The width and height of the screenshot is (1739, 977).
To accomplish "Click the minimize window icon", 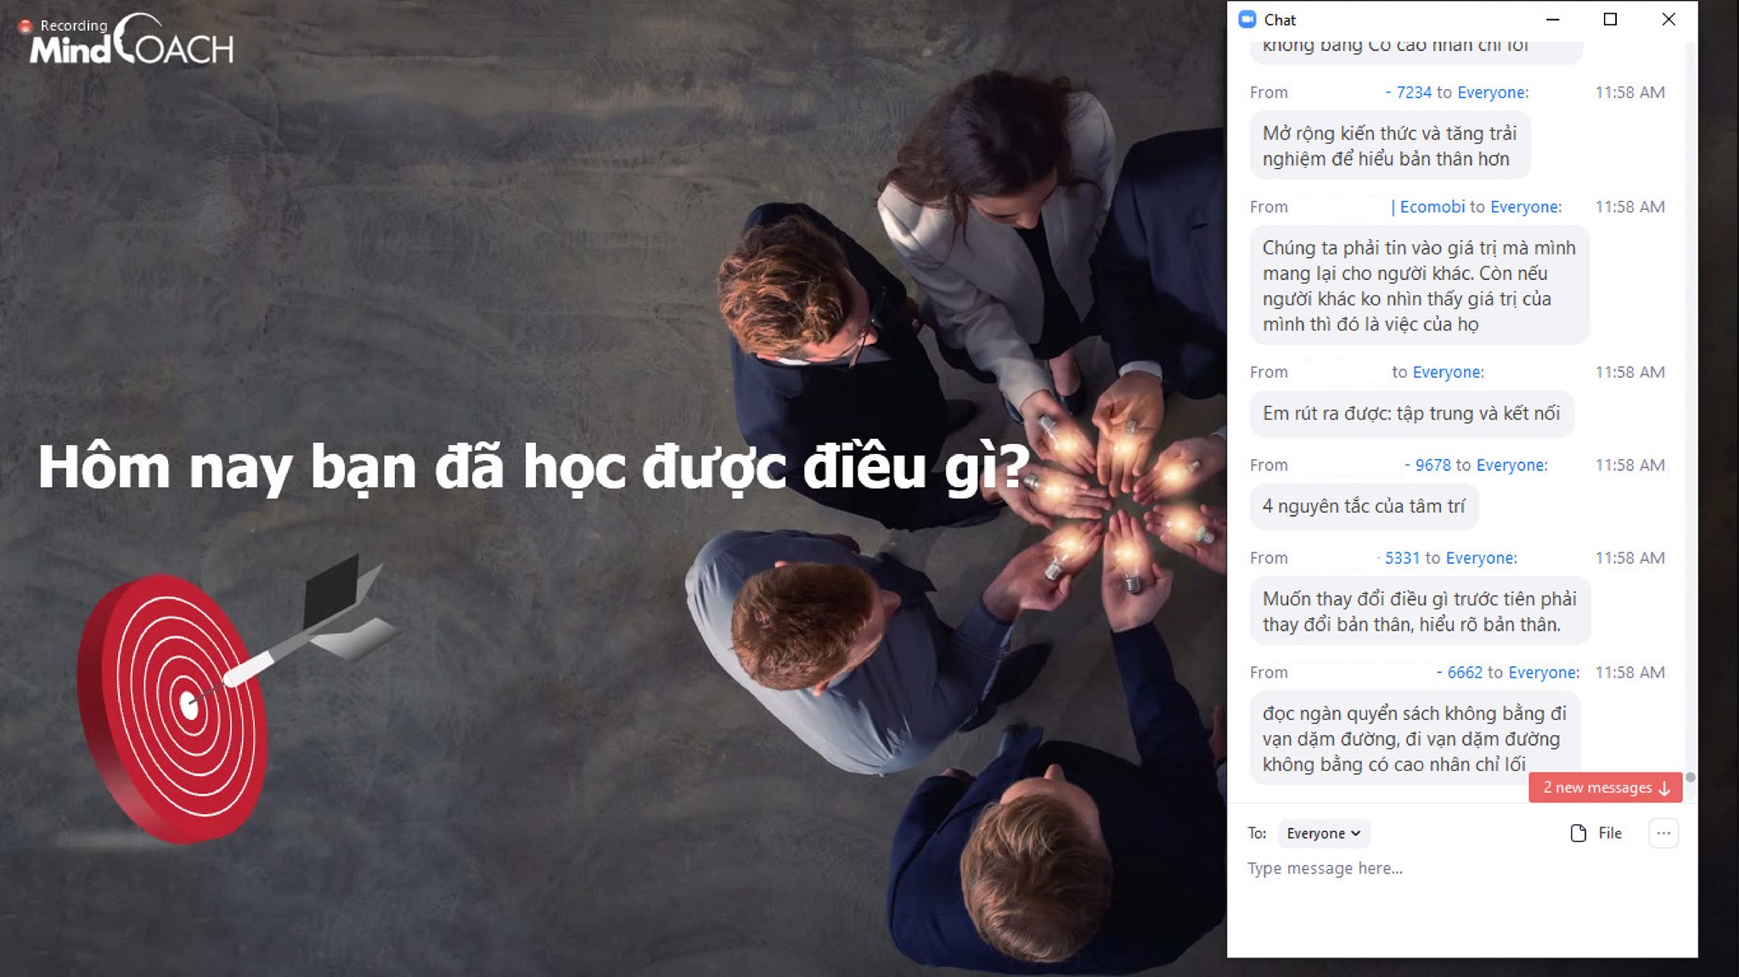I will click(x=1553, y=20).
